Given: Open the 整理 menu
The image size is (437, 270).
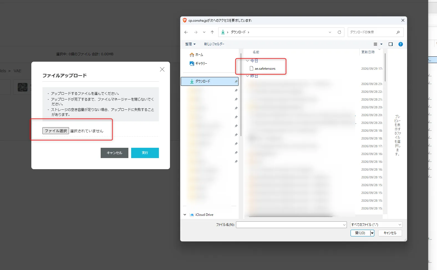Looking at the screenshot, I should 190,44.
